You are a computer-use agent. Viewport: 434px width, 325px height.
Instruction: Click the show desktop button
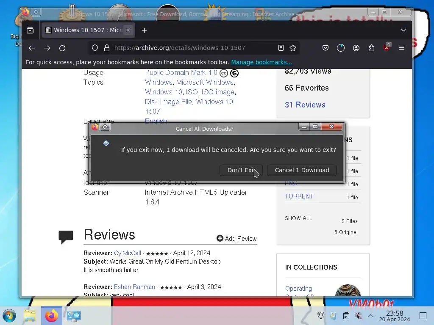423,316
